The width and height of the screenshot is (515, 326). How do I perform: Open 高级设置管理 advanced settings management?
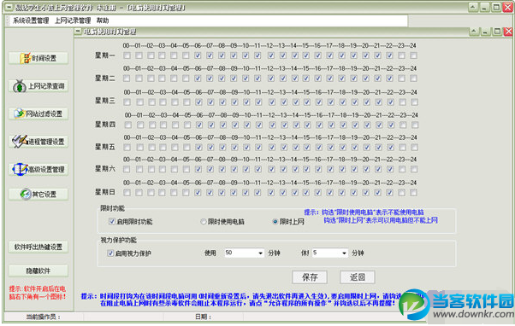[38, 169]
